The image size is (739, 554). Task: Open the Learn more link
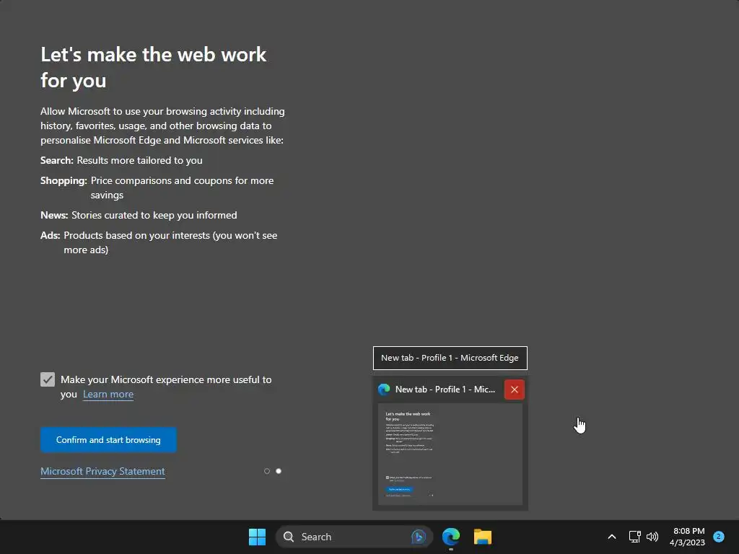(108, 395)
